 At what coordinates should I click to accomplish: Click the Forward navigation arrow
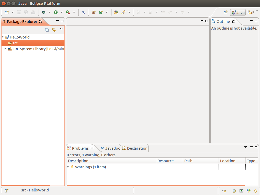click(x=182, y=12)
